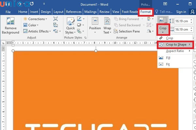Click the picture's top-middle sizing handle
The height and width of the screenshot is (130, 196).
[96, 51]
